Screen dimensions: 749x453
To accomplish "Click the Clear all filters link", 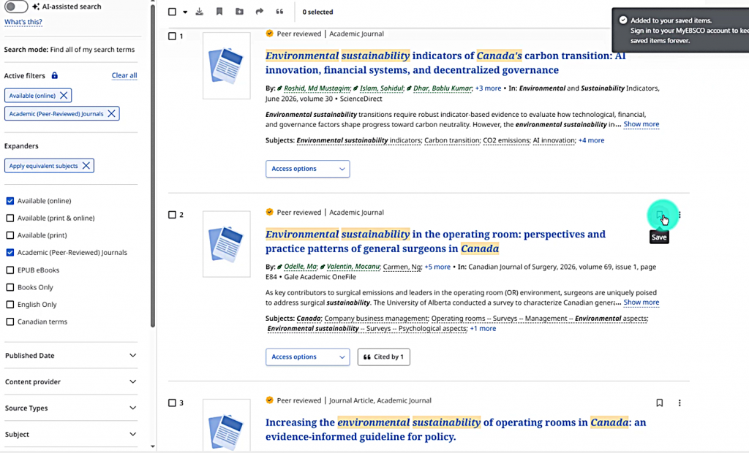I will click(124, 75).
